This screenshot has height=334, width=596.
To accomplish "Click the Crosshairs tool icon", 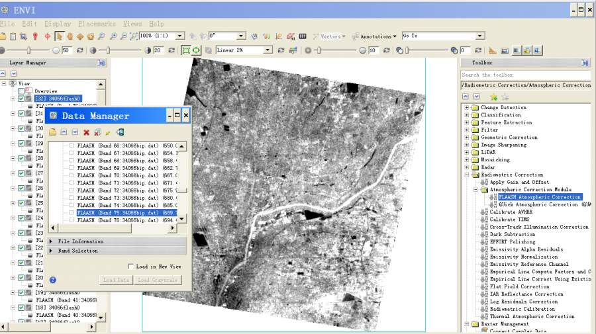I will click(x=47, y=36).
